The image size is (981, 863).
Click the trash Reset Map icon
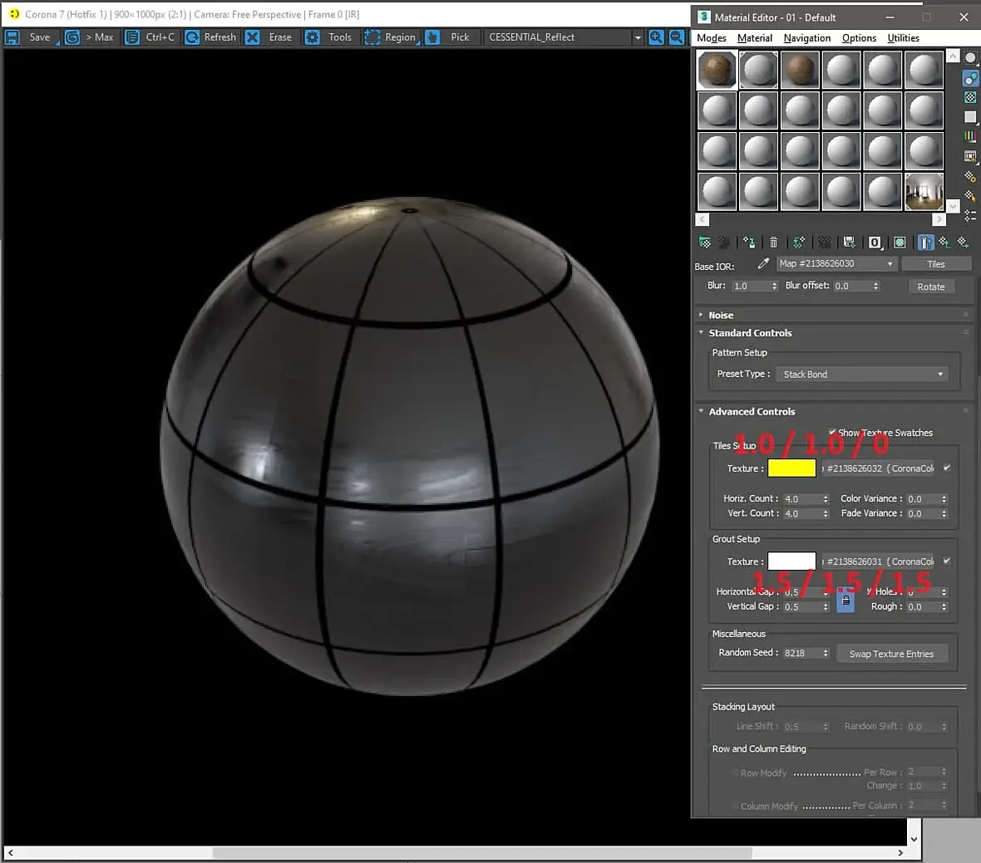point(773,243)
